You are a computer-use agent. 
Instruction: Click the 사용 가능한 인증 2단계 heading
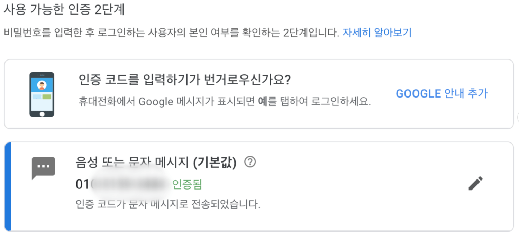pos(64,10)
